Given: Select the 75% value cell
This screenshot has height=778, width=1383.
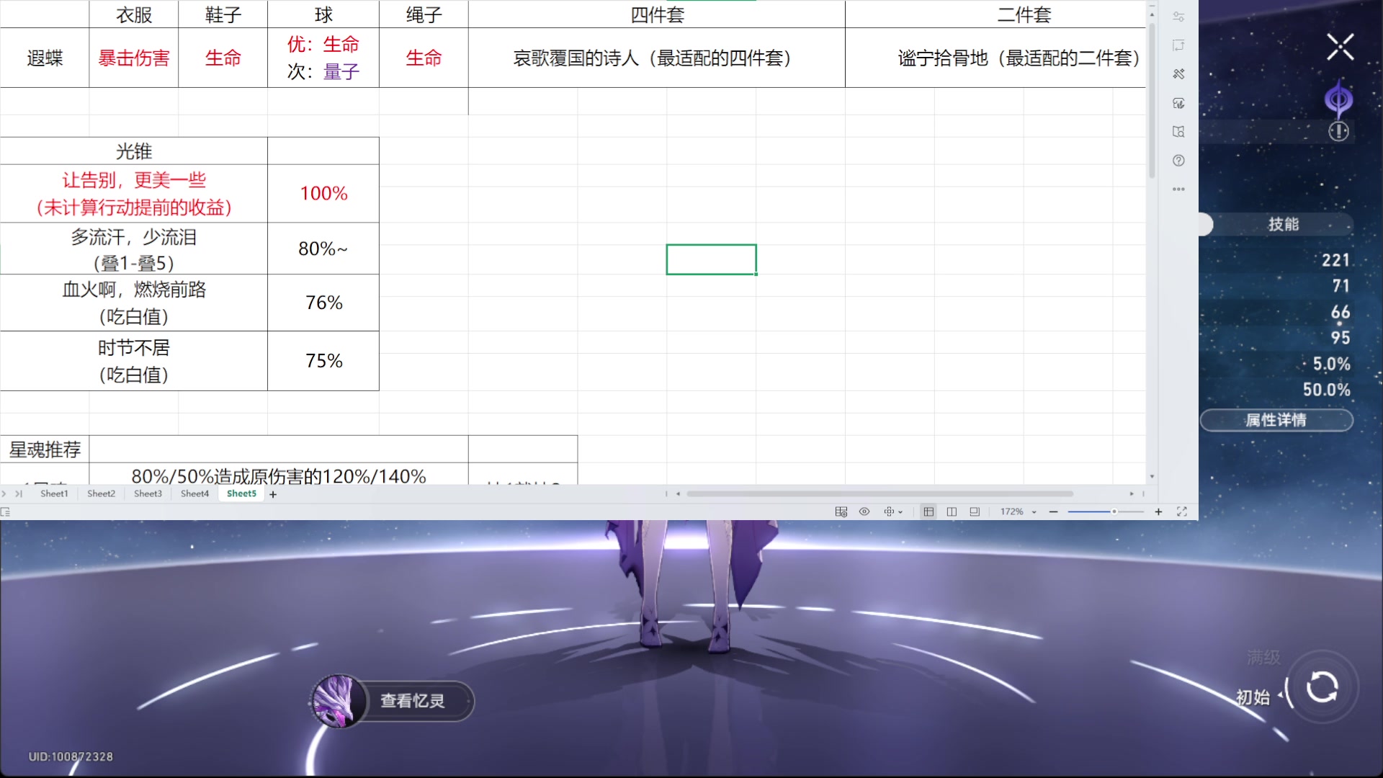Looking at the screenshot, I should (323, 361).
